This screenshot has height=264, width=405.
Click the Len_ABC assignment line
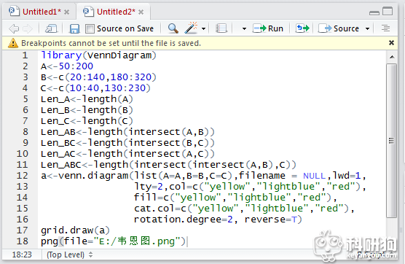pos(168,165)
